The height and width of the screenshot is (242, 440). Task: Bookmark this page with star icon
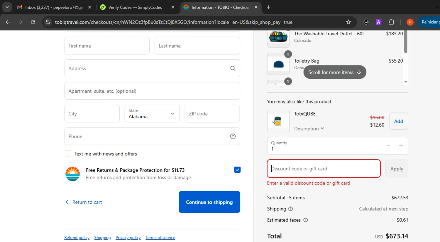coord(348,22)
